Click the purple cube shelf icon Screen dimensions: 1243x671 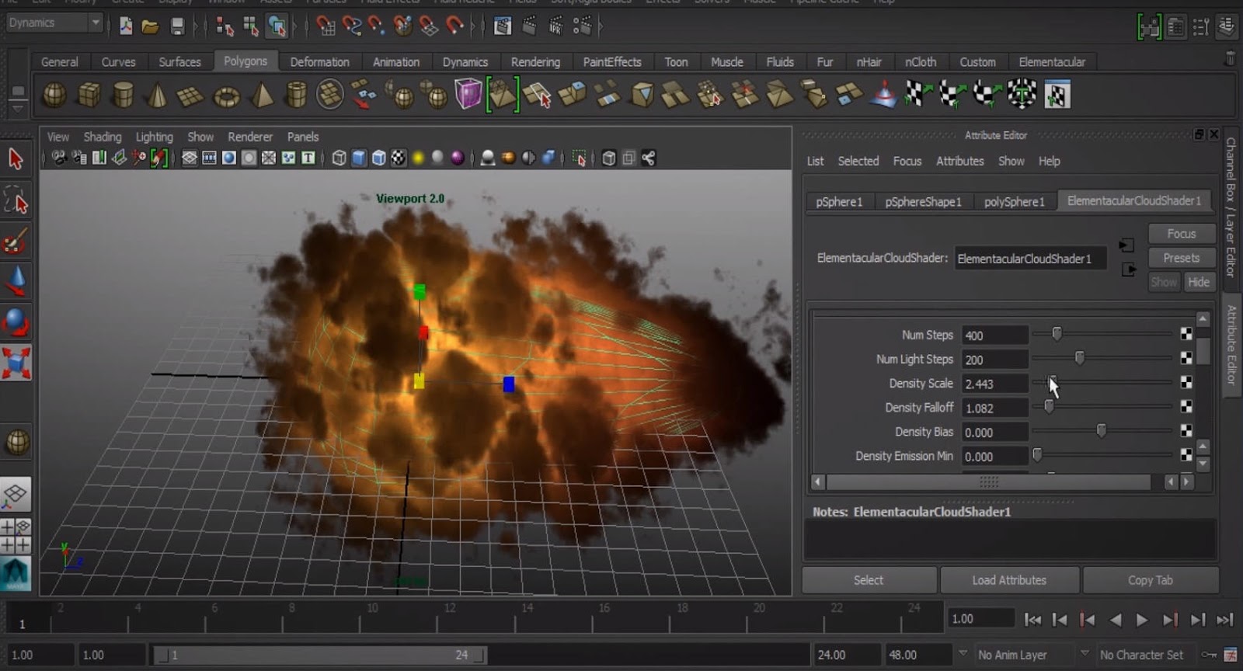(x=468, y=95)
